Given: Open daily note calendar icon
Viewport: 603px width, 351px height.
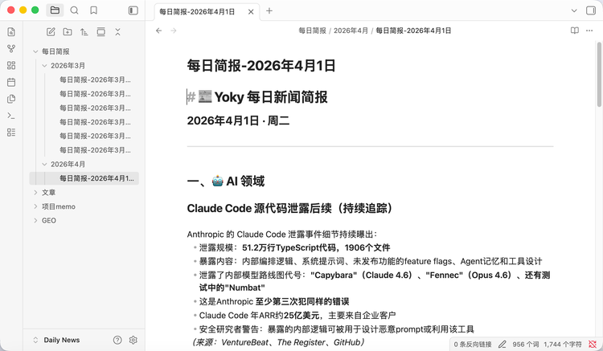Looking at the screenshot, I should pos(11,82).
